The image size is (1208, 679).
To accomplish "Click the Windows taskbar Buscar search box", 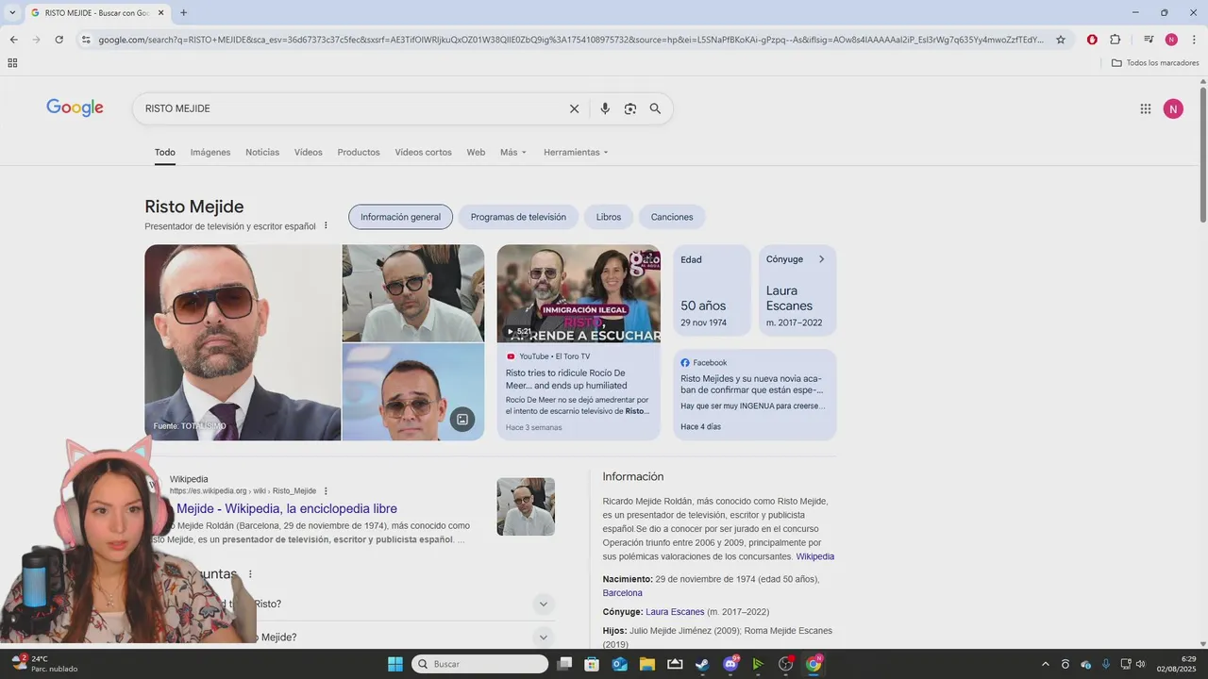I will coord(480,664).
